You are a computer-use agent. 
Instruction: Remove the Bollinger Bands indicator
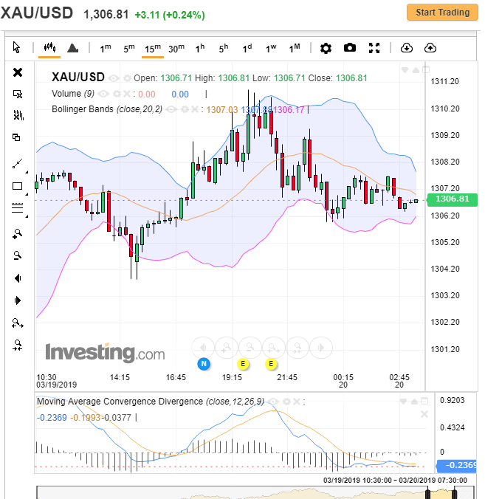click(194, 109)
